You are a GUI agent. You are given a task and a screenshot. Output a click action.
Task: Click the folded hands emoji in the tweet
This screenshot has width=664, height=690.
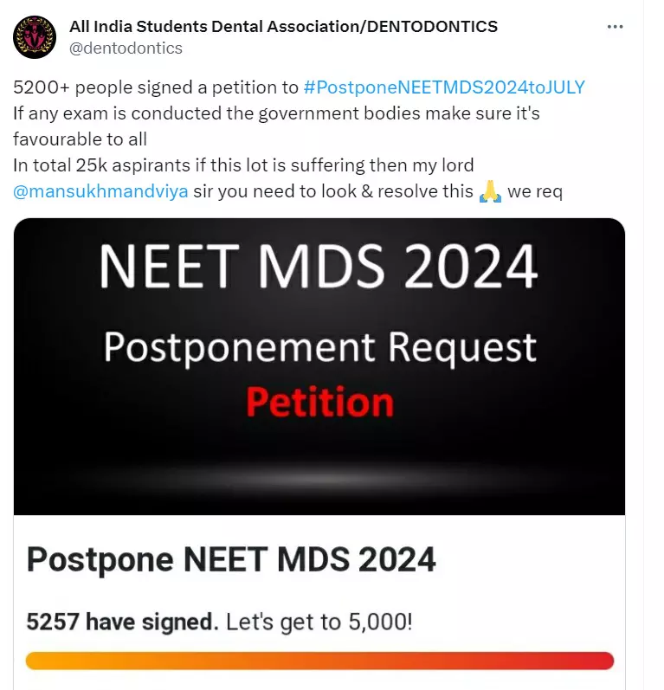point(490,191)
